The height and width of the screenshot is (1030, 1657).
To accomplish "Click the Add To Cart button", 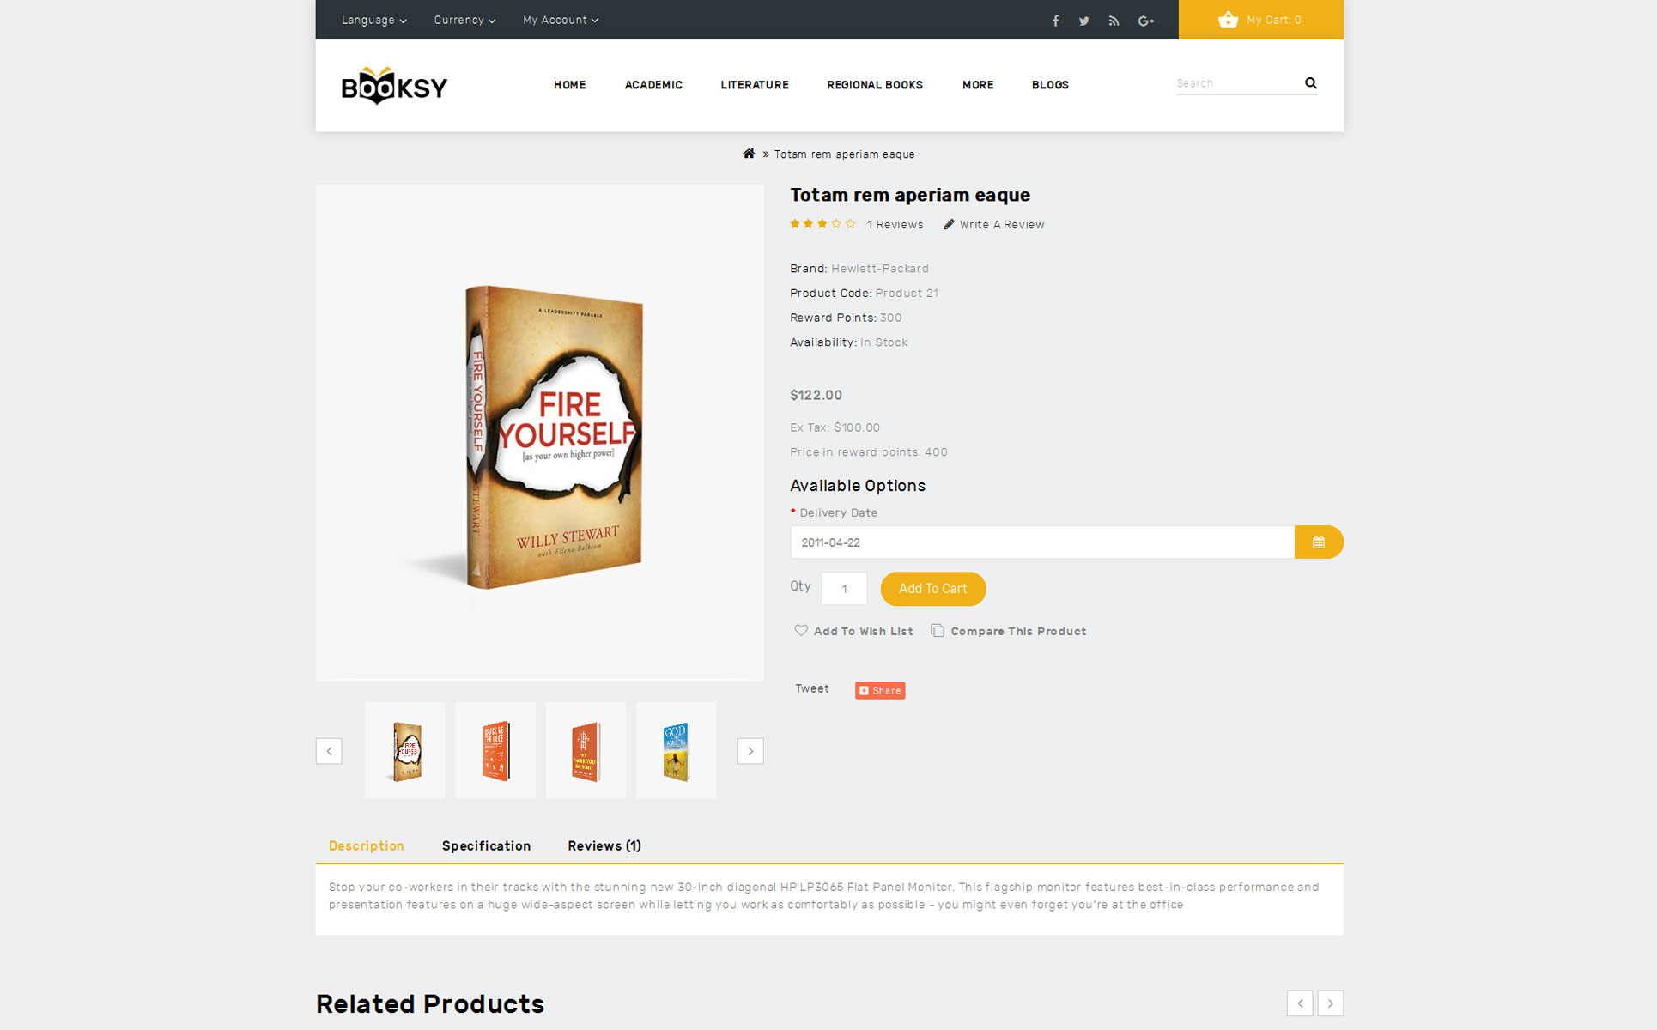I will pyautogui.click(x=933, y=589).
